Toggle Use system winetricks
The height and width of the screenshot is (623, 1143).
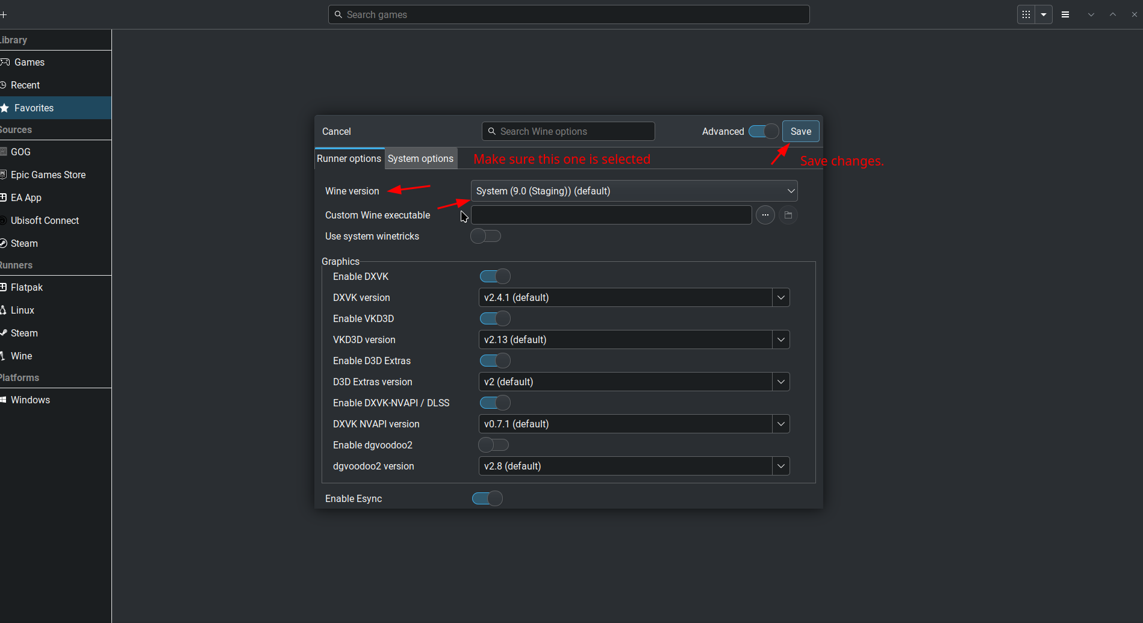tap(485, 236)
